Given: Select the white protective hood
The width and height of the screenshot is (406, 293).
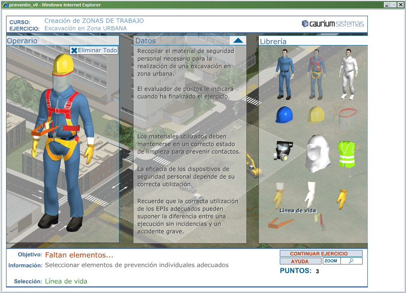Looking at the screenshot, I should tap(318, 154).
